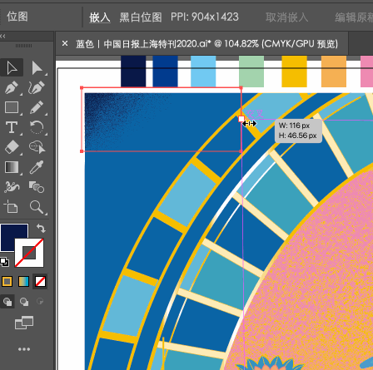The height and width of the screenshot is (370, 373).
Task: Click the golden yellow swatch rectangle
Action: point(294,72)
